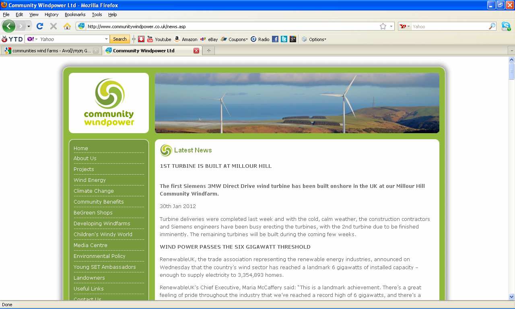Click the Twitter toolbar icon

[x=284, y=39]
